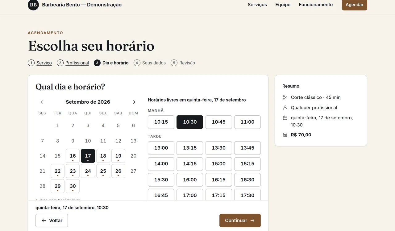Image resolution: width=395 pixels, height=231 pixels.
Task: Choose the 17:30 time slot
Action: pyautogui.click(x=247, y=195)
